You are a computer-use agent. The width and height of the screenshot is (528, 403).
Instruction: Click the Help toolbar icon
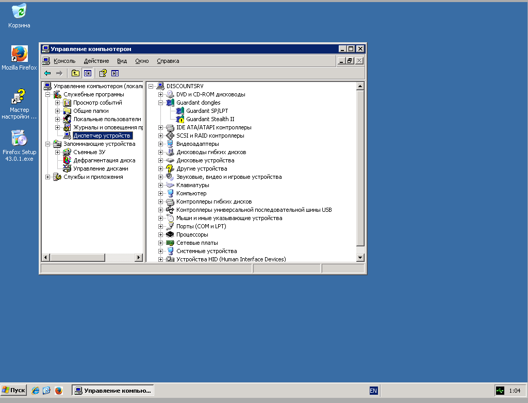tap(103, 73)
